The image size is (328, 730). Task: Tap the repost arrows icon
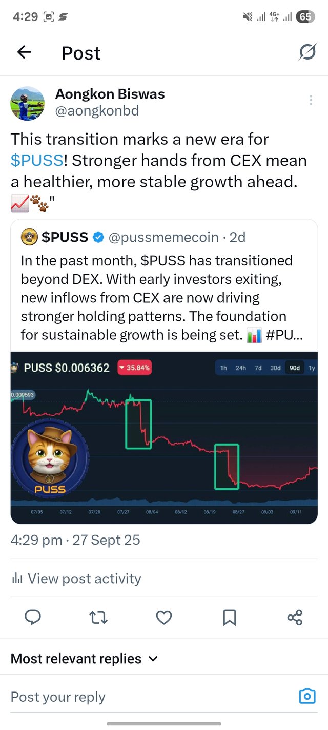click(x=98, y=618)
